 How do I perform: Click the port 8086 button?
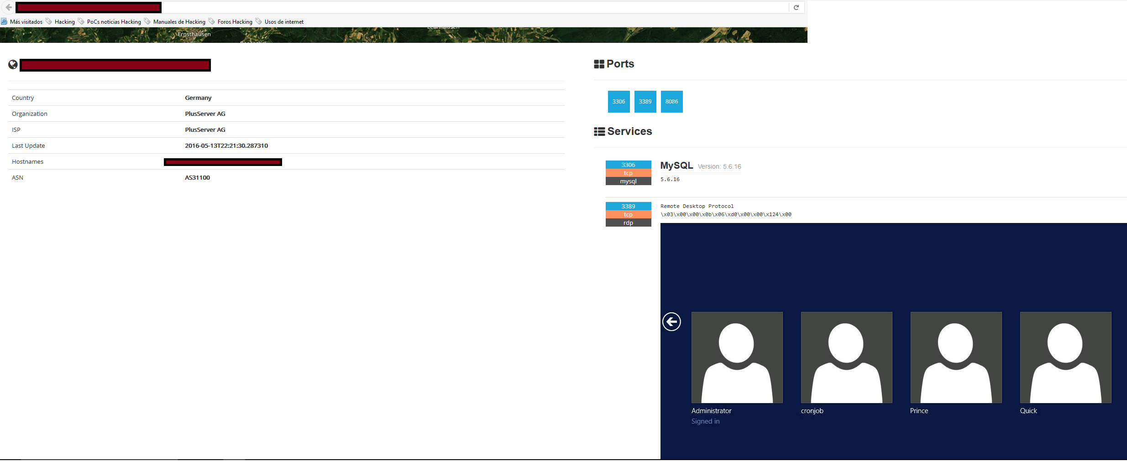click(671, 102)
